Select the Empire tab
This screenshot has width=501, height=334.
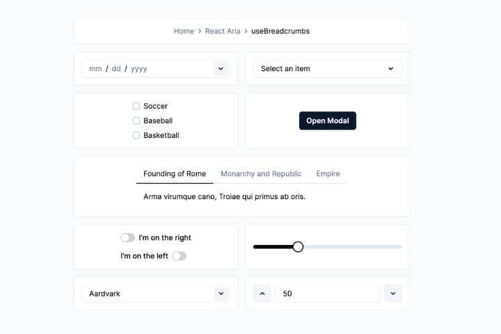(328, 174)
